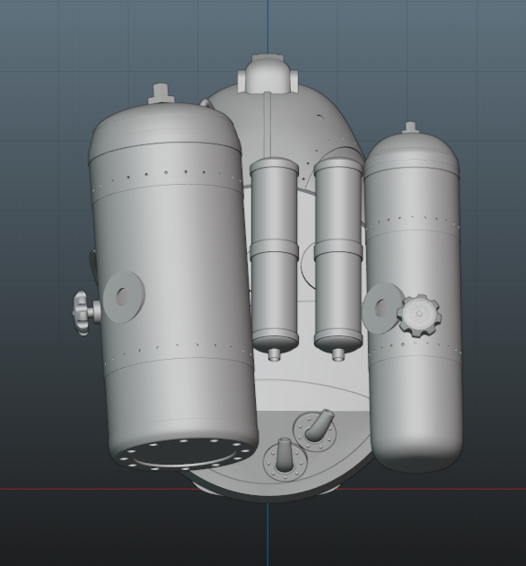Click the middle band of the left slim cylinder

tap(275, 249)
